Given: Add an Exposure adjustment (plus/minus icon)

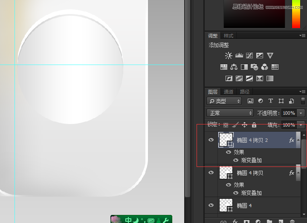Looking at the screenshot, I should point(260,55).
